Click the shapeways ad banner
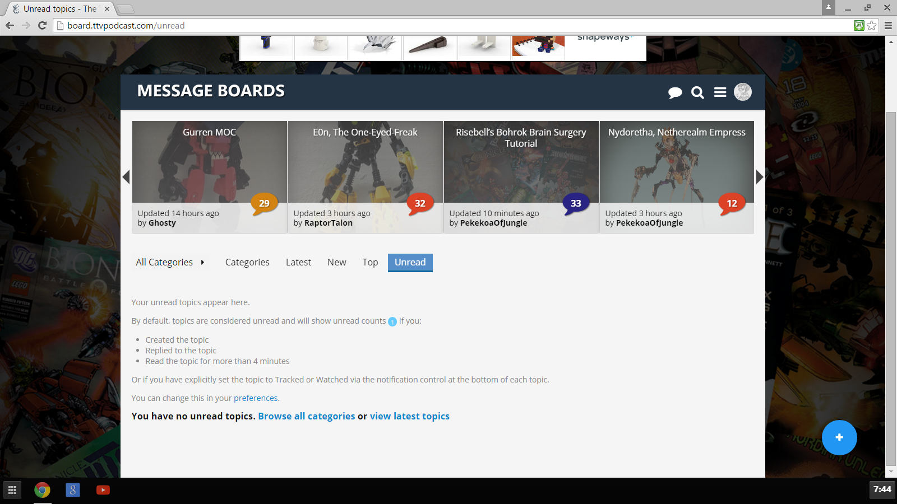Image resolution: width=897 pixels, height=504 pixels. pyautogui.click(x=443, y=48)
